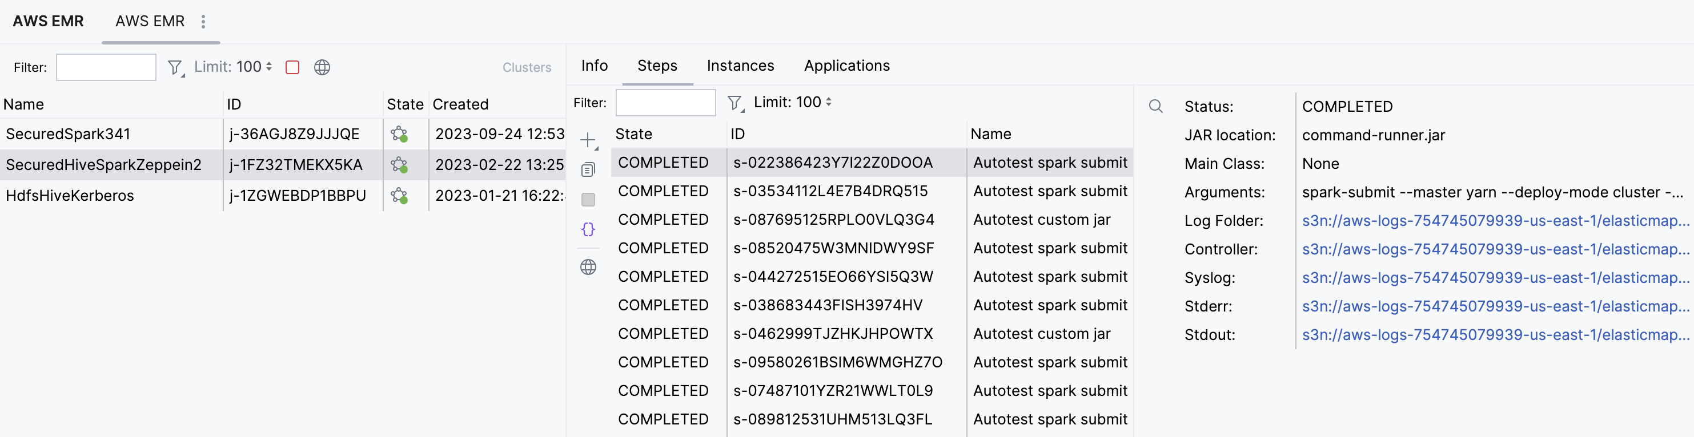The height and width of the screenshot is (437, 1694).
Task: Open the vertical three-dot options menu
Action: [x=203, y=22]
